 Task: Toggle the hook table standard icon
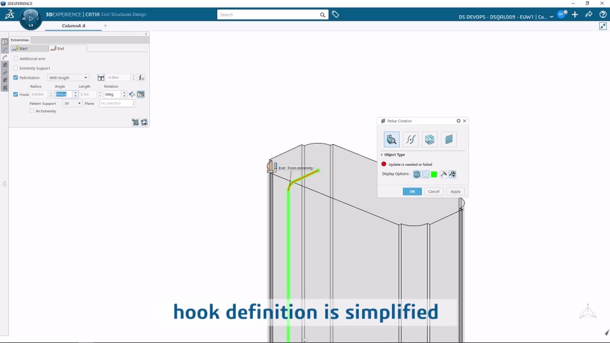[141, 95]
